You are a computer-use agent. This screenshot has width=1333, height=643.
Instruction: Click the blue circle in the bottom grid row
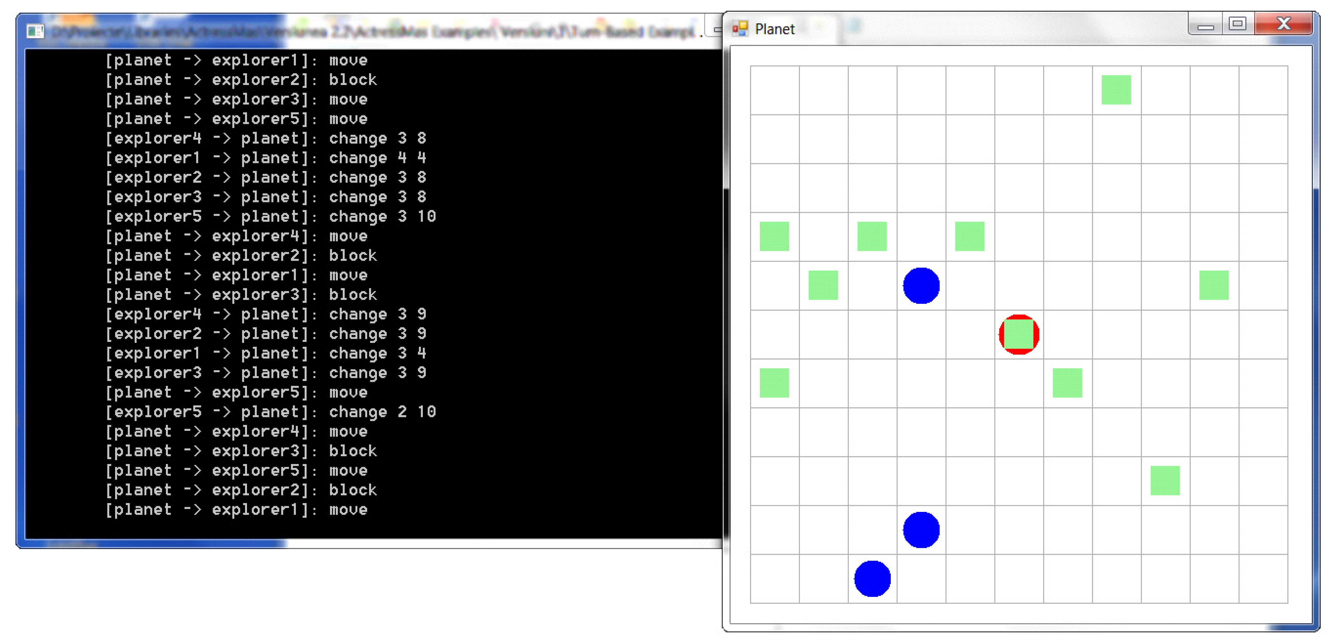click(x=872, y=578)
